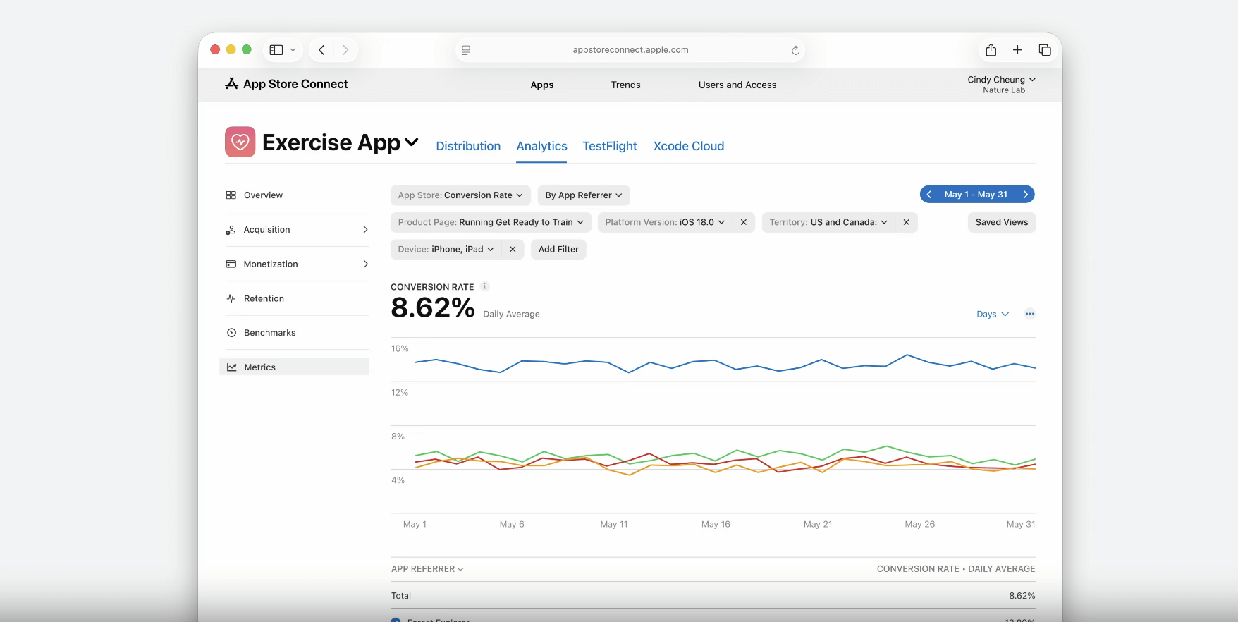Open the page reader icon in address bar
This screenshot has height=622, width=1238.
point(466,50)
